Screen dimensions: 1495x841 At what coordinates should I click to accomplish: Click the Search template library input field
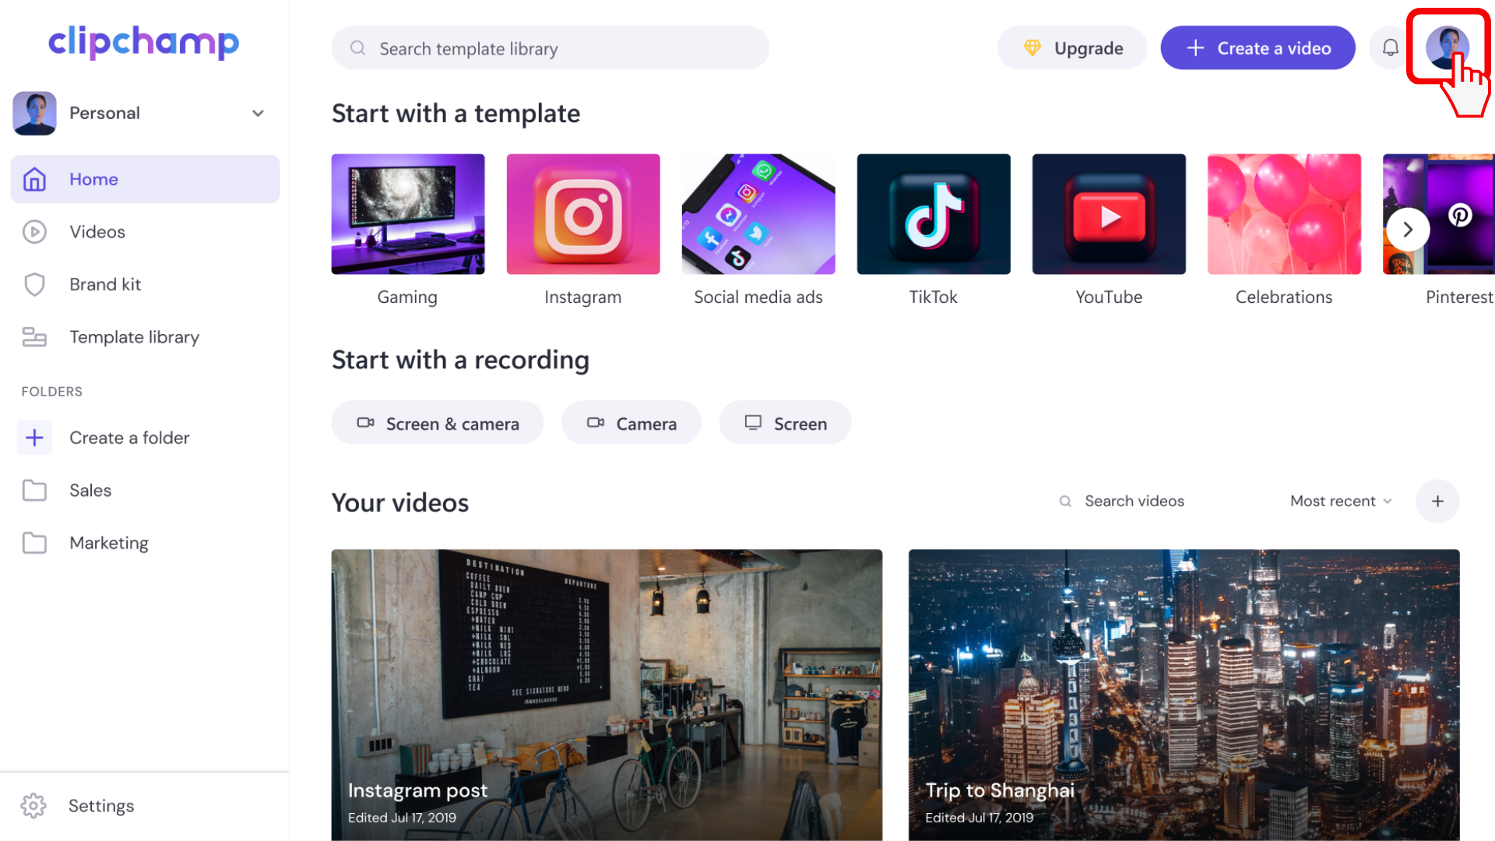[551, 48]
